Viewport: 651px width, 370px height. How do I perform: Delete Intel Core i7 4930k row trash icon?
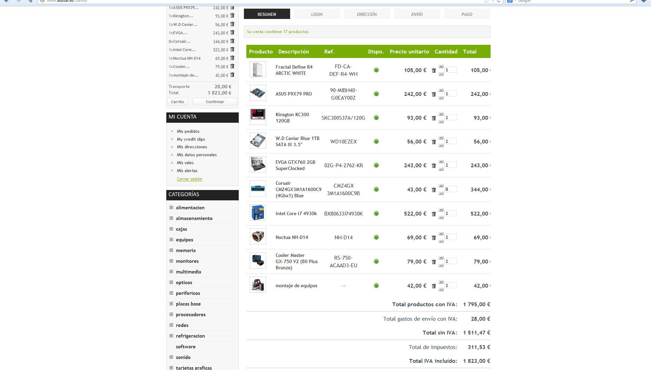[x=434, y=214]
